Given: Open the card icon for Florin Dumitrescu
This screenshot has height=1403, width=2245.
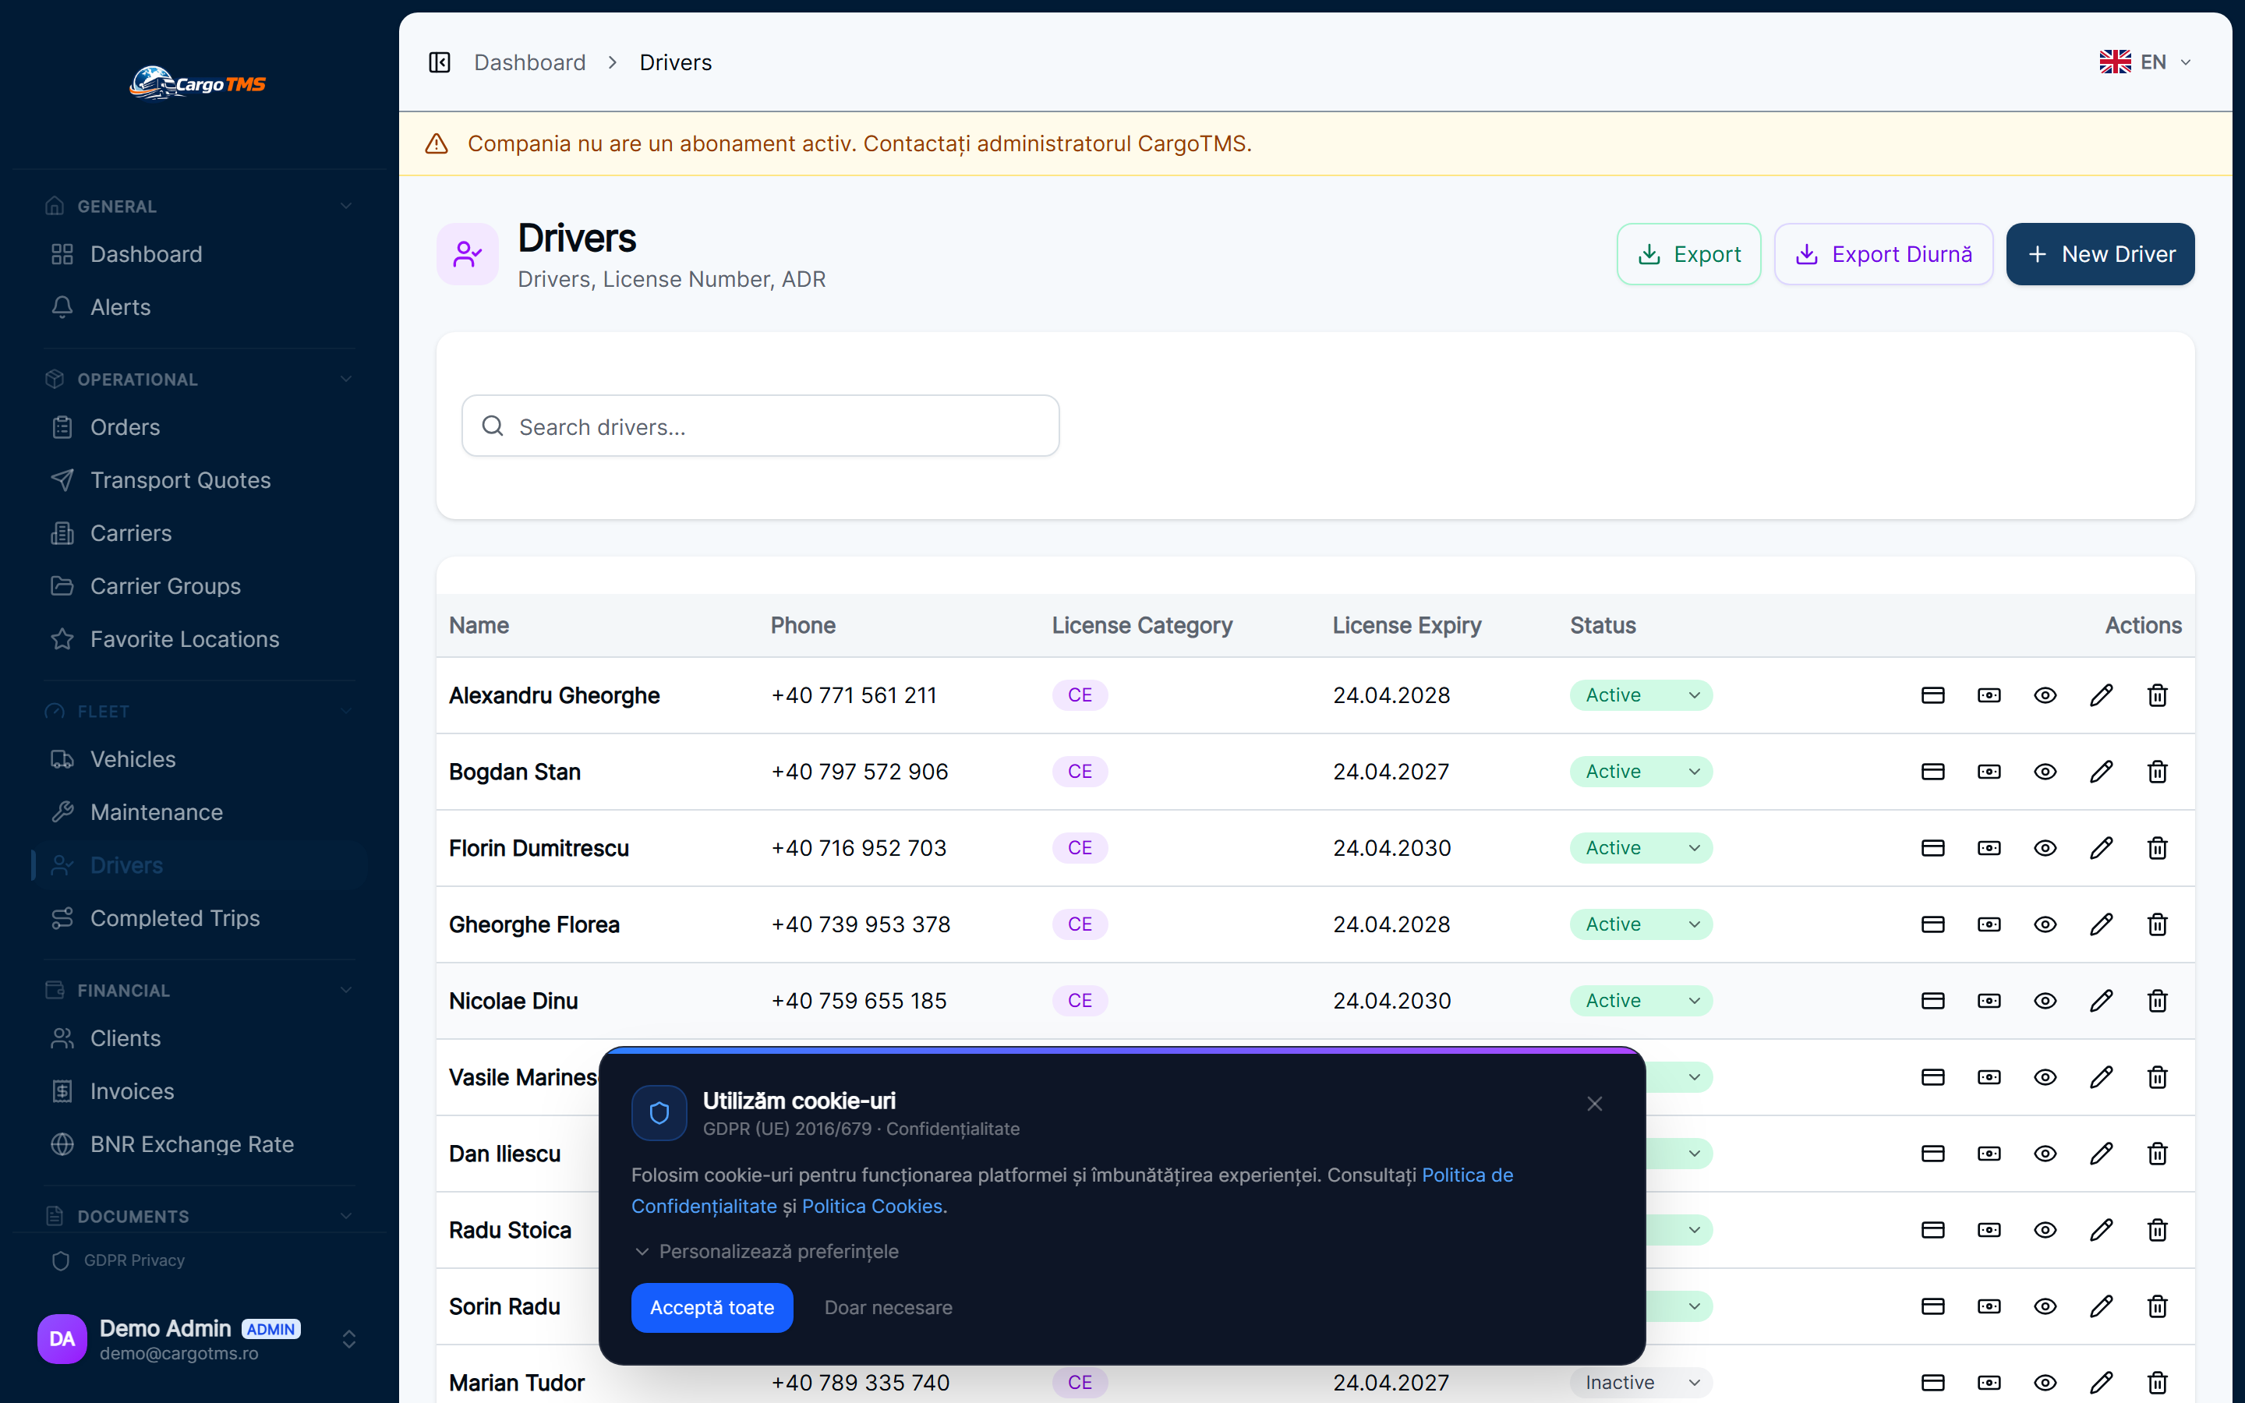Looking at the screenshot, I should [x=1932, y=848].
